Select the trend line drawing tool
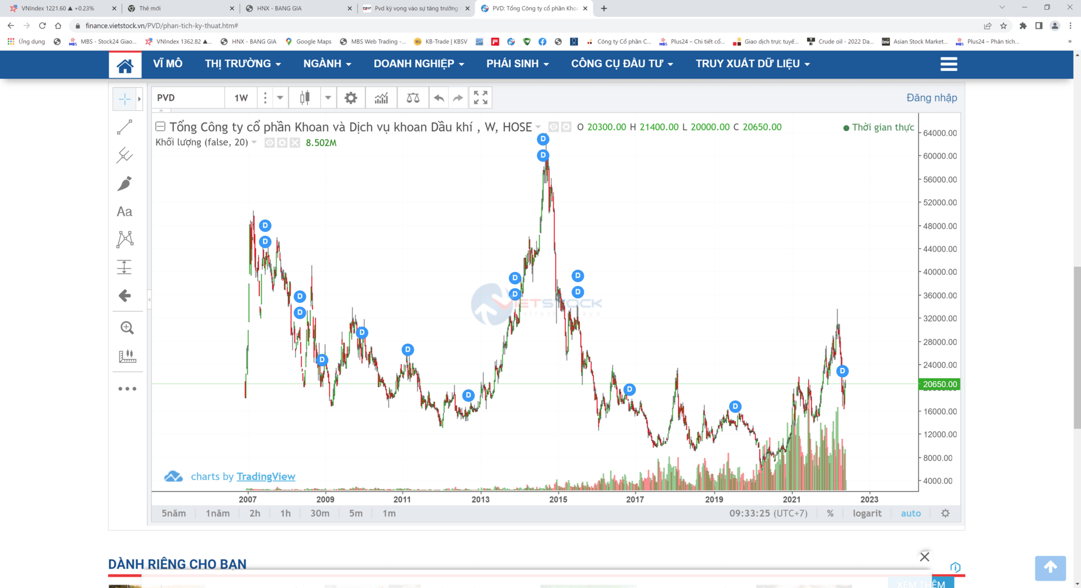Viewport: 1081px width, 588px height. click(124, 127)
